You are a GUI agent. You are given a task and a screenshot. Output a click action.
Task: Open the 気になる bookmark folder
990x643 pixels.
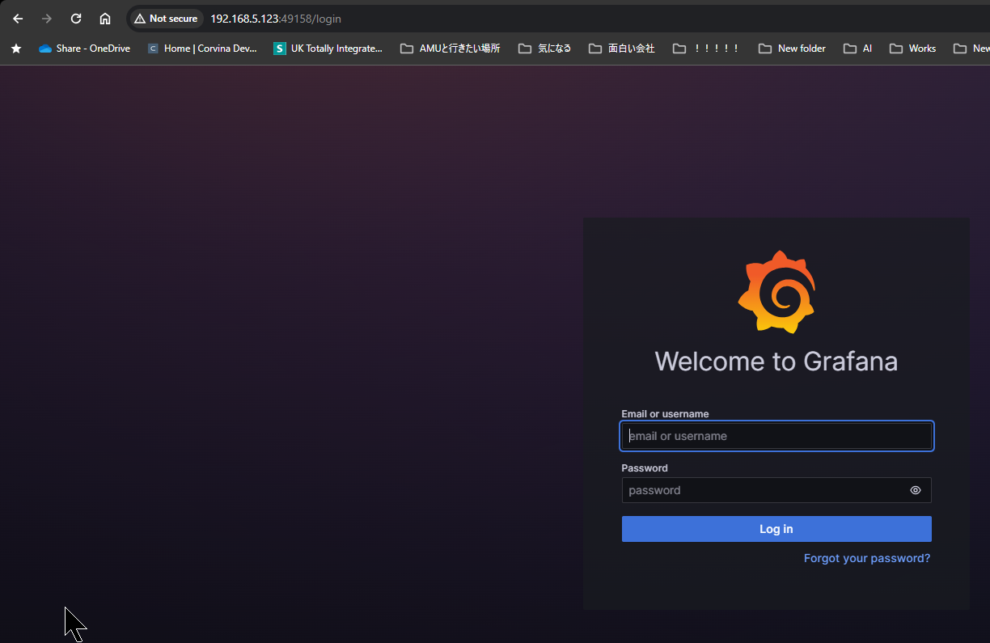pyautogui.click(x=545, y=49)
